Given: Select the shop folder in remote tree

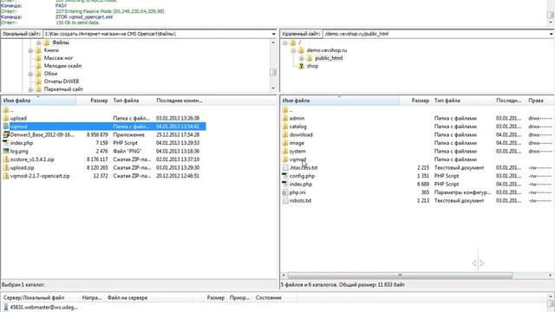Looking at the screenshot, I should (312, 66).
